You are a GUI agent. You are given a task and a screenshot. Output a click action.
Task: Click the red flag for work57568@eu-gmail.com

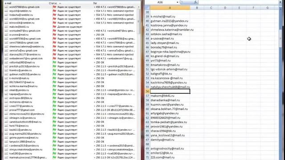click(x=54, y=7)
